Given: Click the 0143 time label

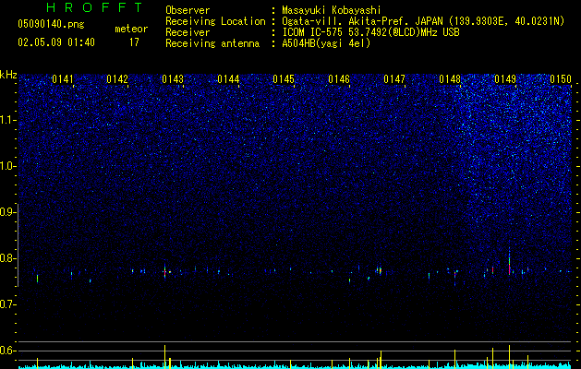Looking at the screenshot, I should tap(173, 79).
